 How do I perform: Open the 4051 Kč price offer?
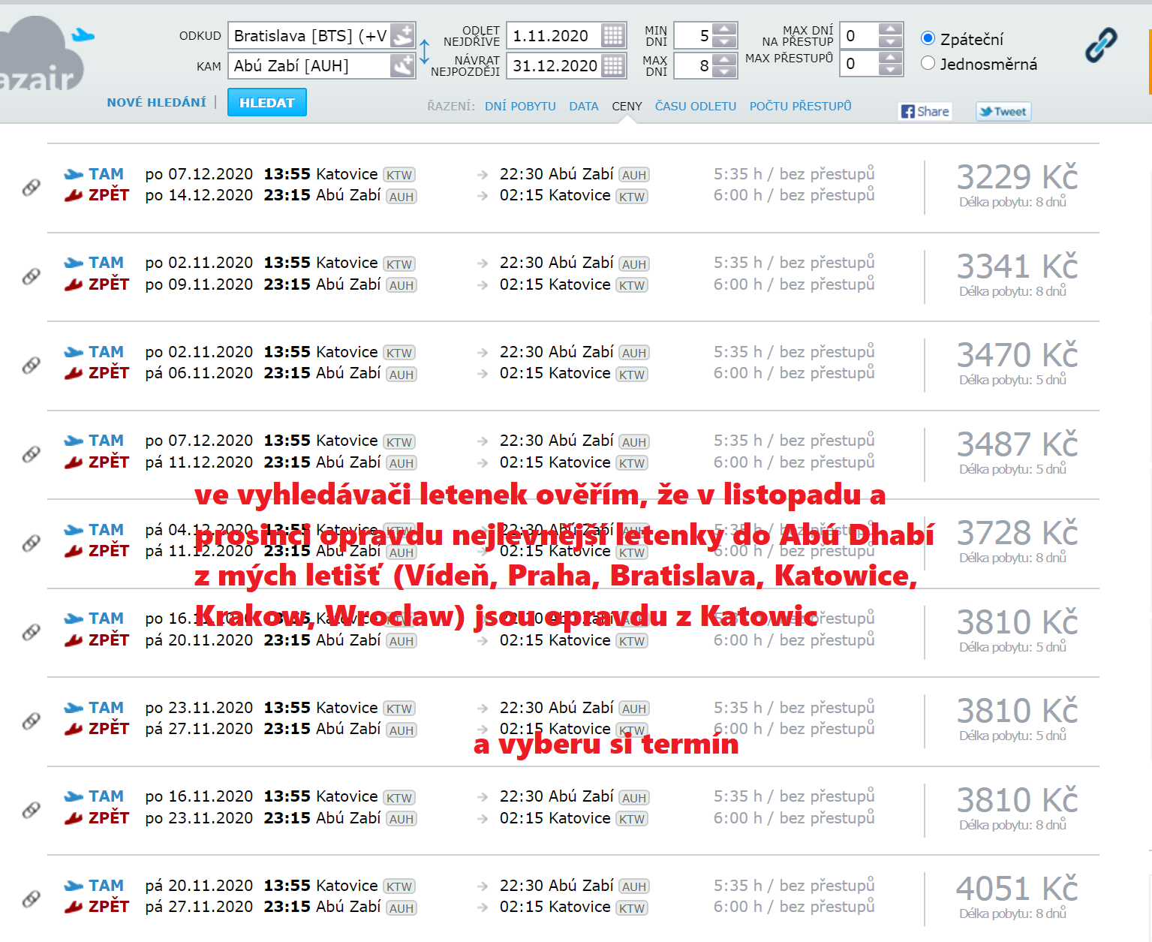(1017, 889)
